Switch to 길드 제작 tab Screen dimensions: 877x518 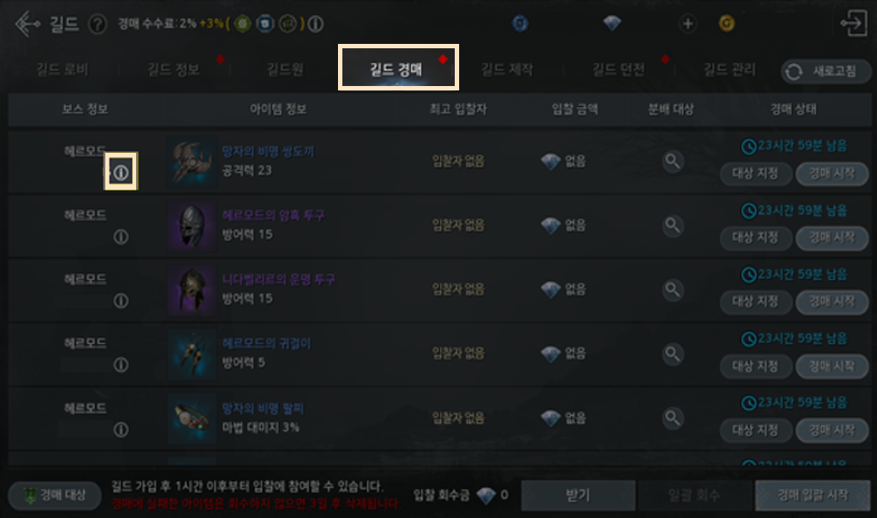pos(507,69)
